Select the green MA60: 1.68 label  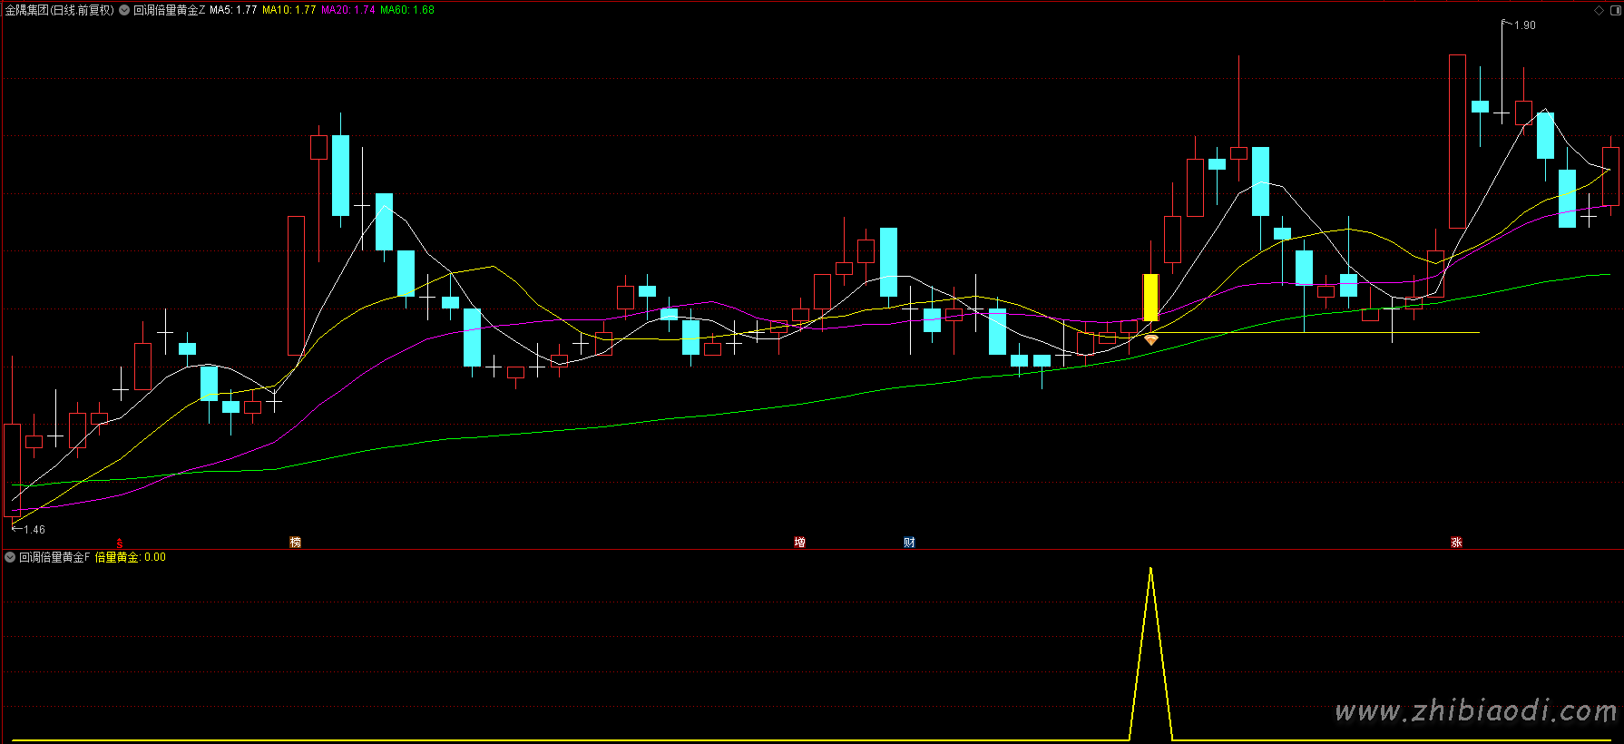tap(406, 10)
